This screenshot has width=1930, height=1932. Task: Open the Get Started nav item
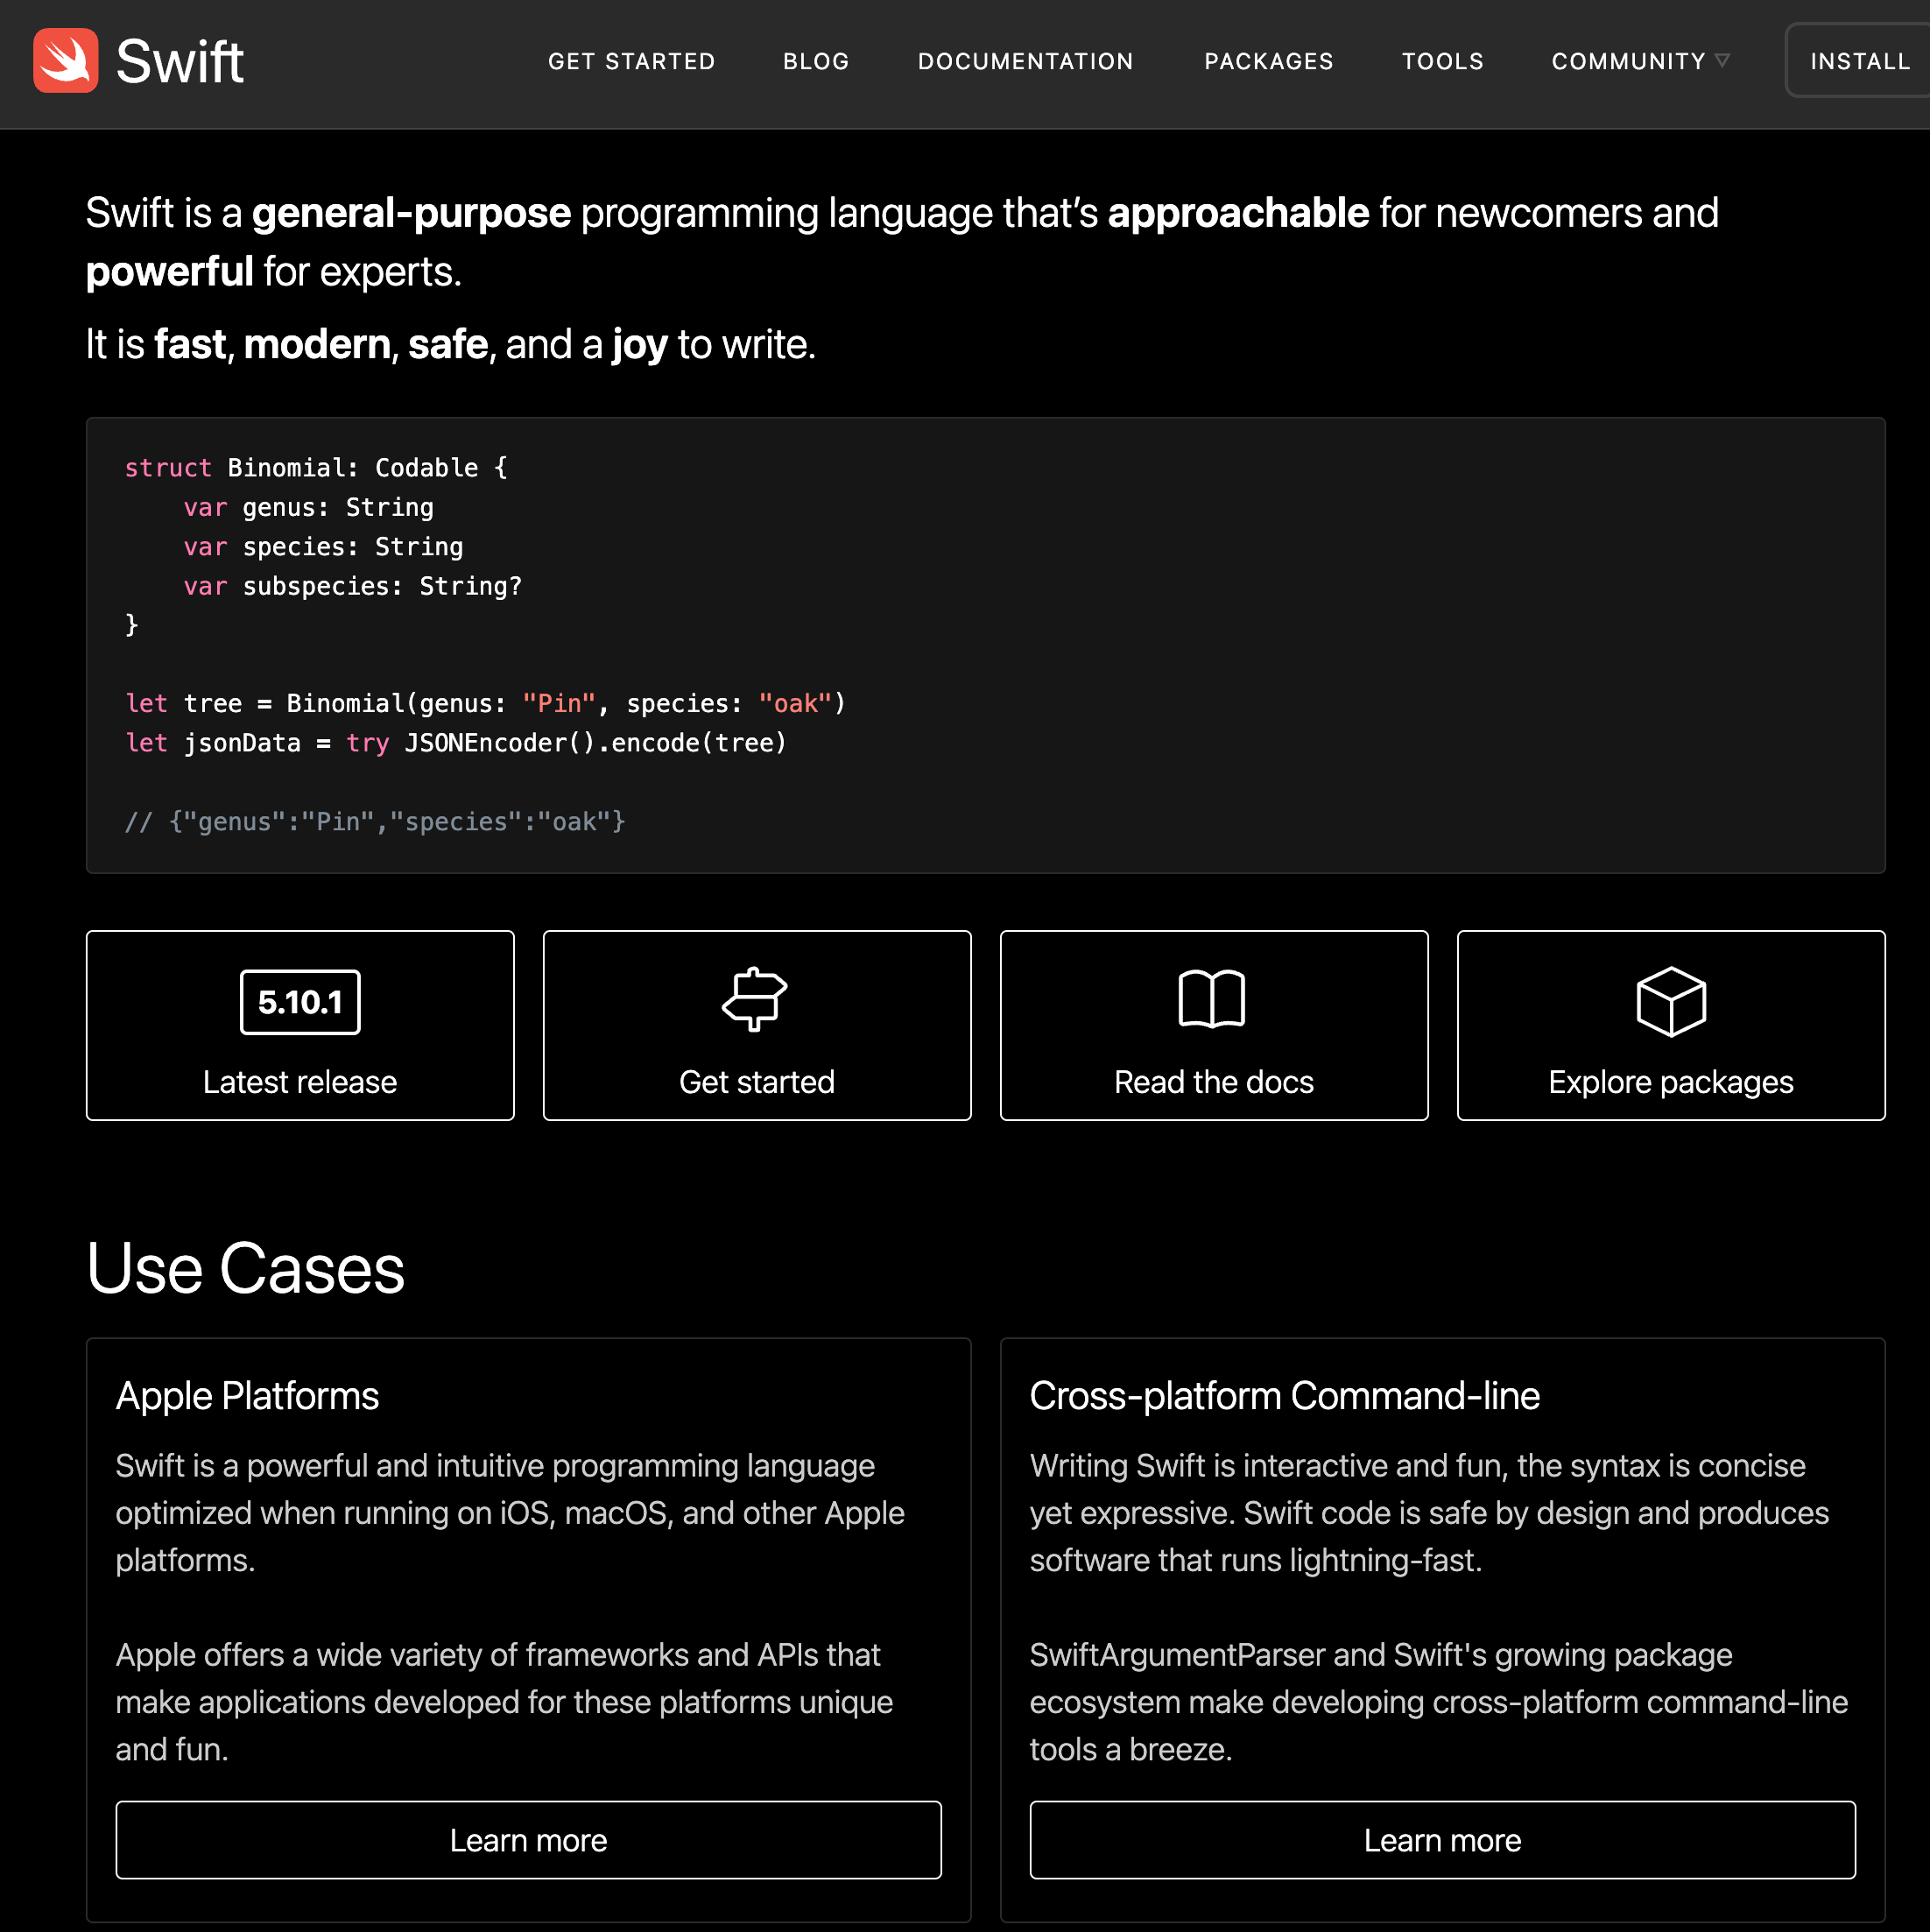(631, 61)
